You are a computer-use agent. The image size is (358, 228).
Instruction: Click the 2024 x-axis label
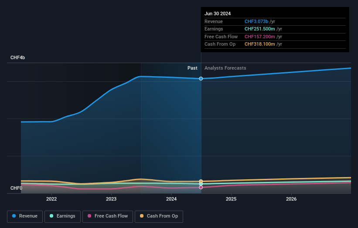[x=171, y=199]
